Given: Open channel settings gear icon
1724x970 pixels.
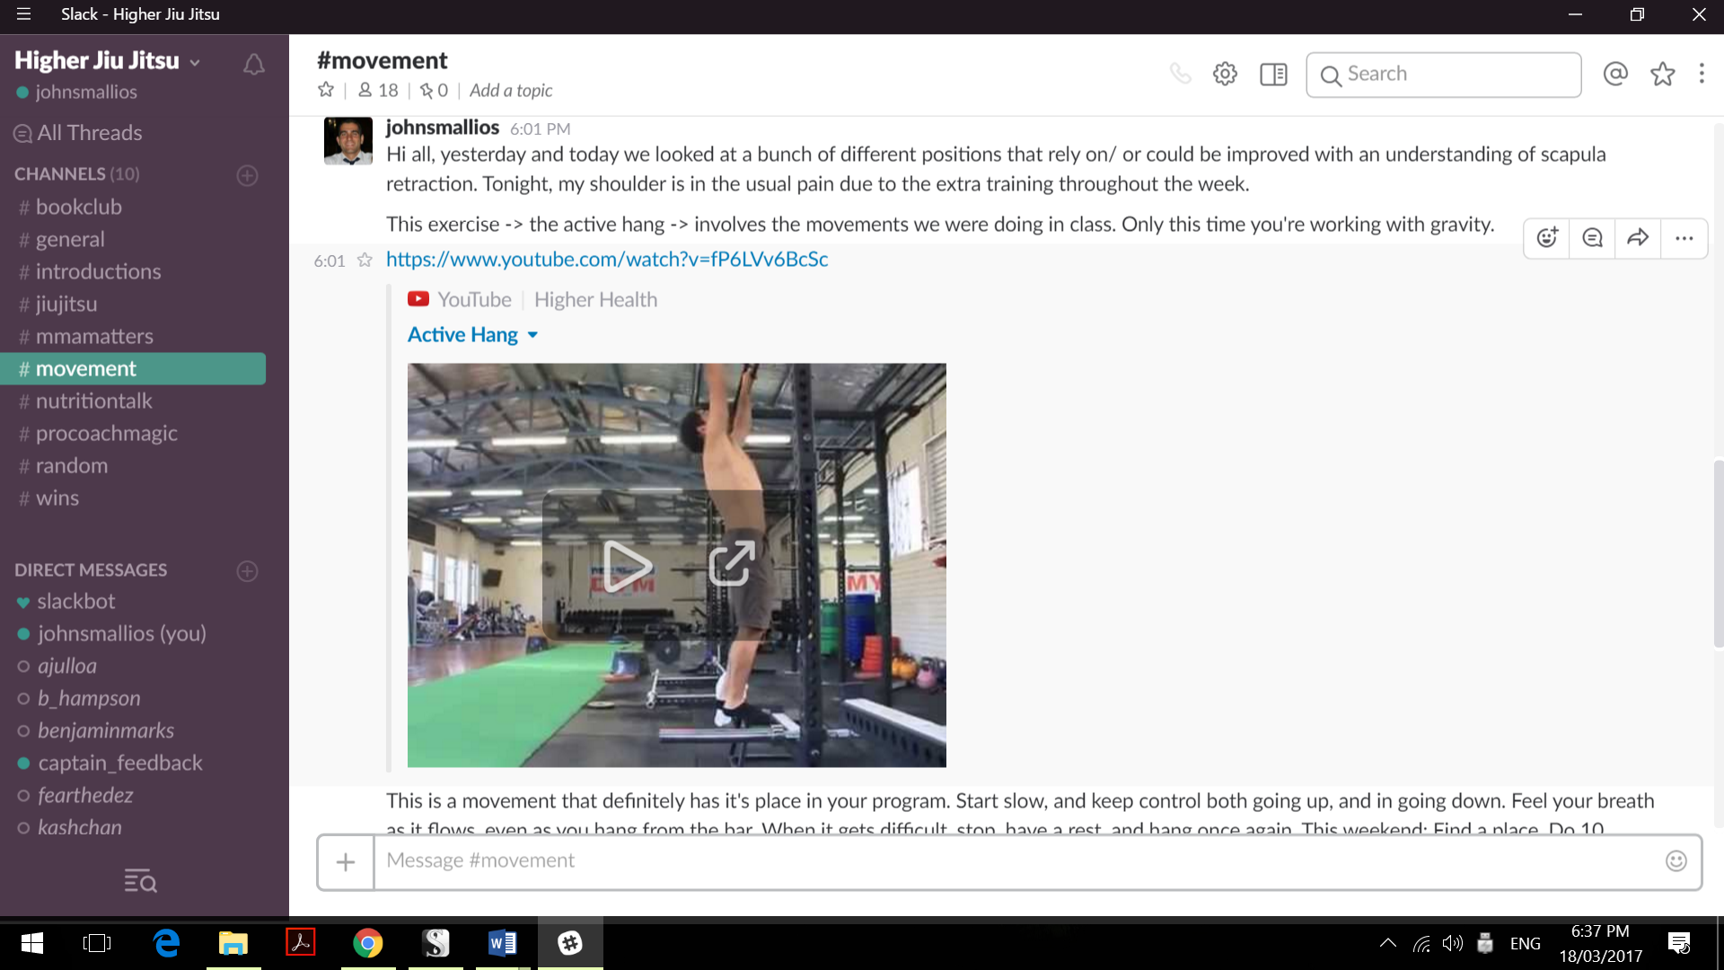Looking at the screenshot, I should click(1225, 74).
